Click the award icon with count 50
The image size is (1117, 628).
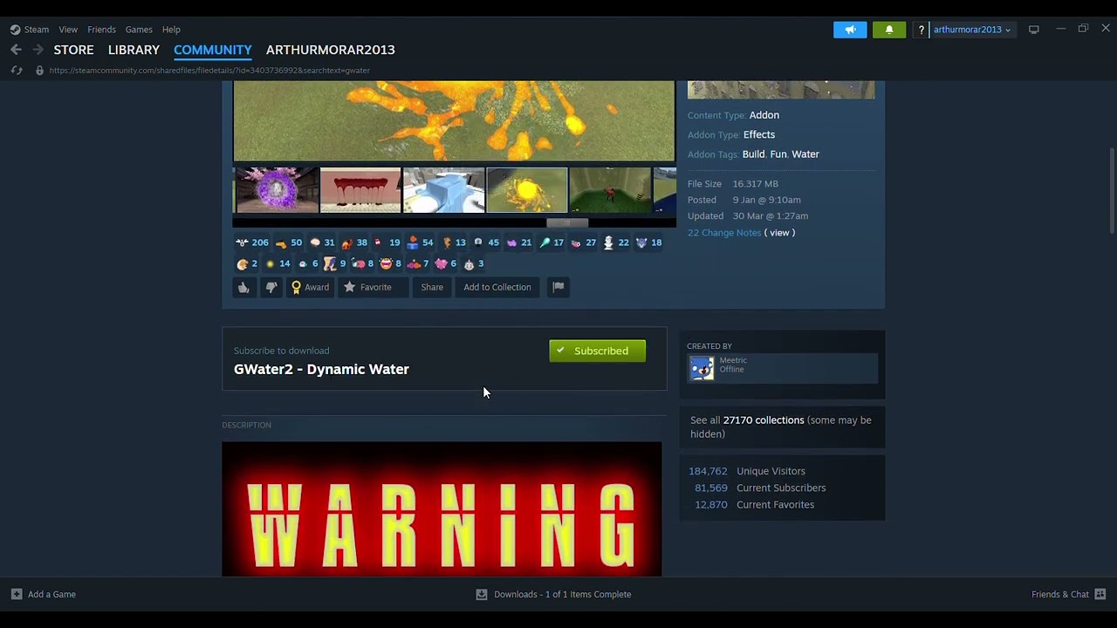(x=280, y=242)
